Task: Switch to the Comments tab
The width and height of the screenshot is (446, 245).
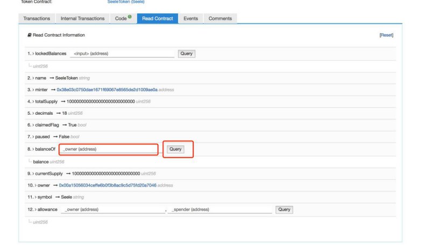Action: 220,18
